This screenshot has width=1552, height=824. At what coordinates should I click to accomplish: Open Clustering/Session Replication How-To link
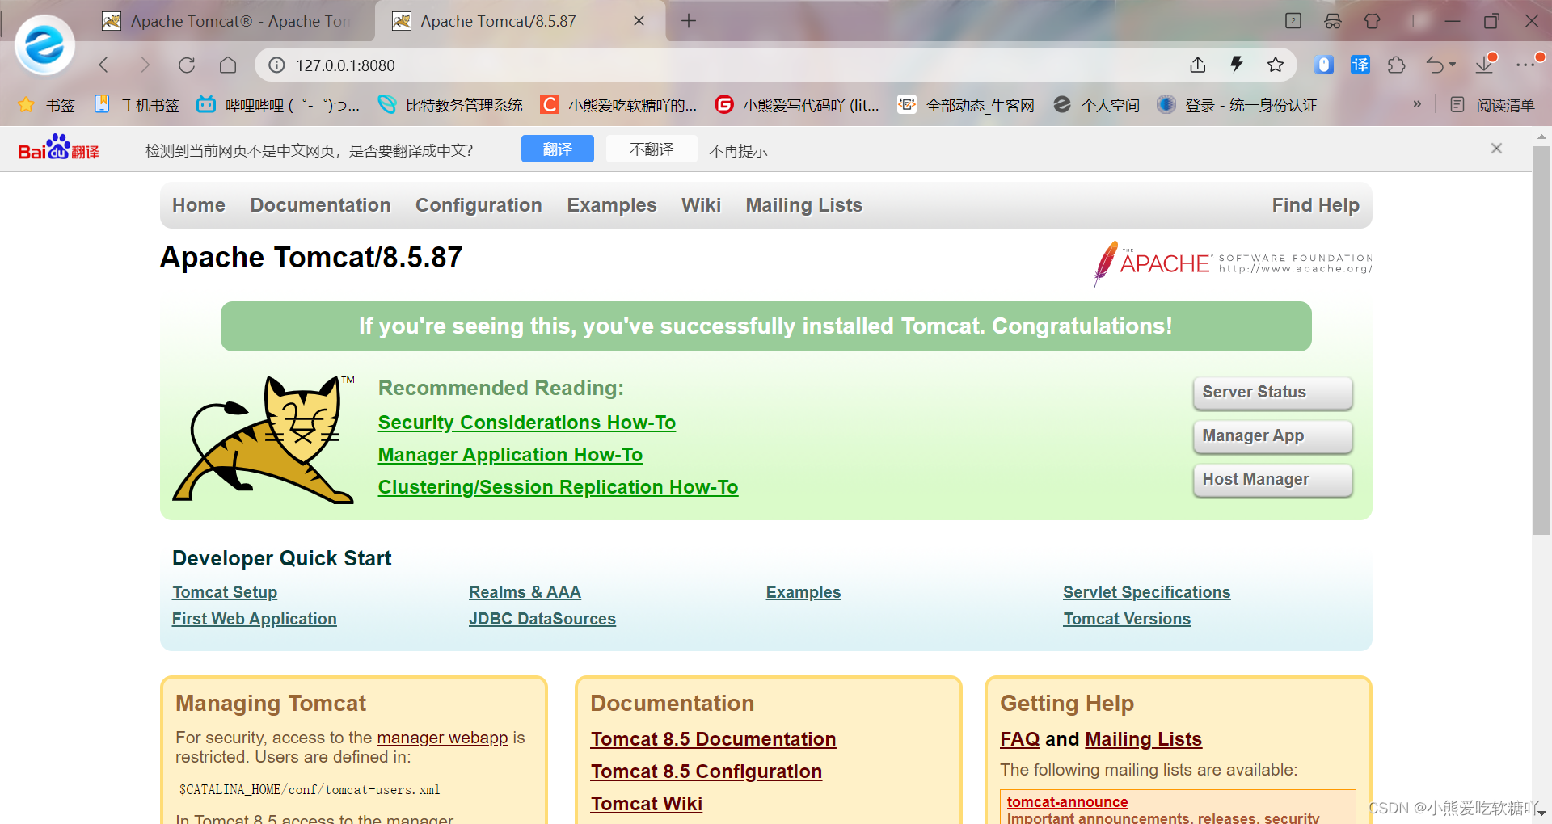pyautogui.click(x=558, y=487)
